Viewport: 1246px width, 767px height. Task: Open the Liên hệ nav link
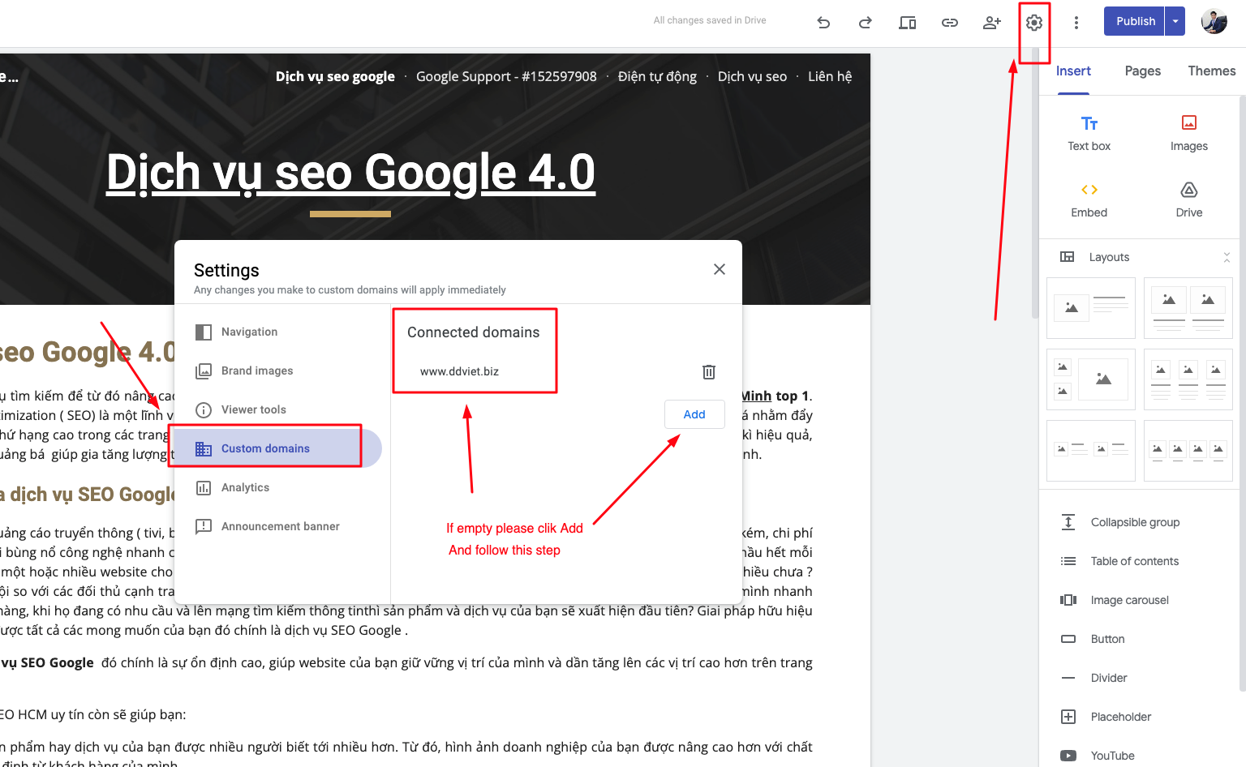pos(830,76)
